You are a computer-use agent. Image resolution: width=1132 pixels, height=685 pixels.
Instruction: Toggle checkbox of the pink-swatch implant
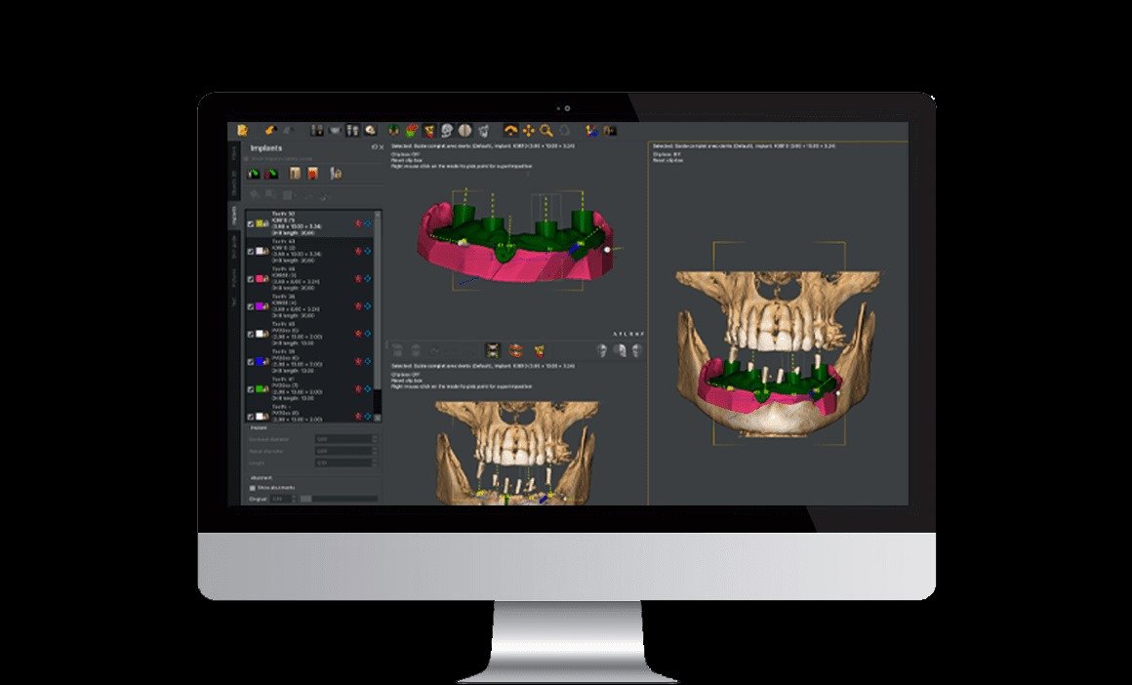coord(251,279)
